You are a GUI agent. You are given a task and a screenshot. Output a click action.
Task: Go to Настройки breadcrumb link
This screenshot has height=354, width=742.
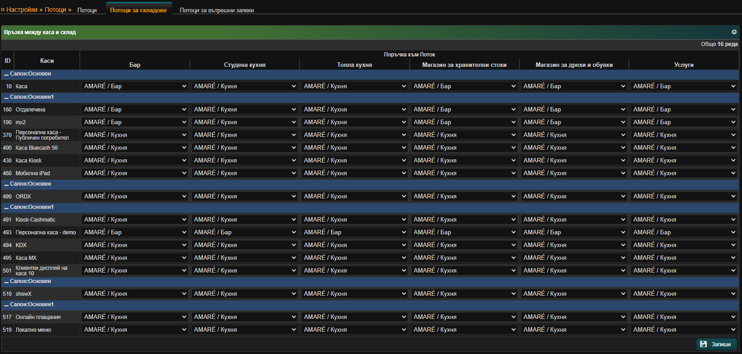(x=22, y=10)
